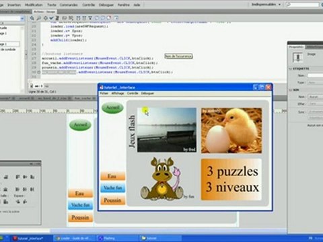Click the apply block comment icon
The image size is (323, 242).
point(97,18)
